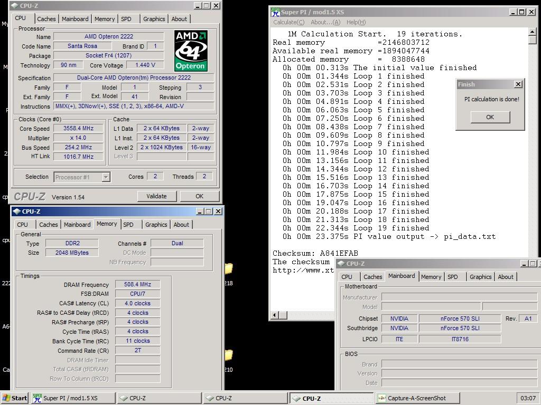
Task: Click the Checksum: A841EFAB line
Action: point(315,254)
